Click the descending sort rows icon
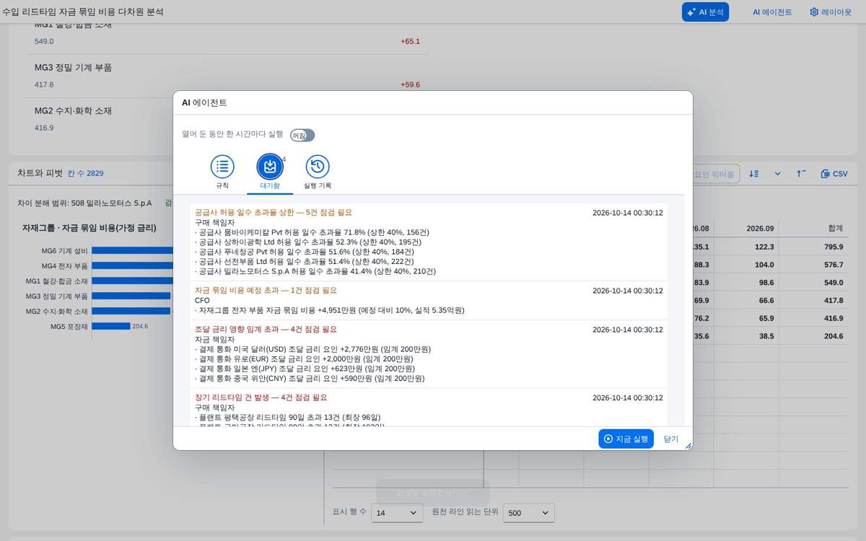 754,174
